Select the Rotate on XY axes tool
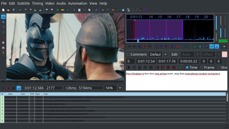Screen dimensions: 229x129 3,32
